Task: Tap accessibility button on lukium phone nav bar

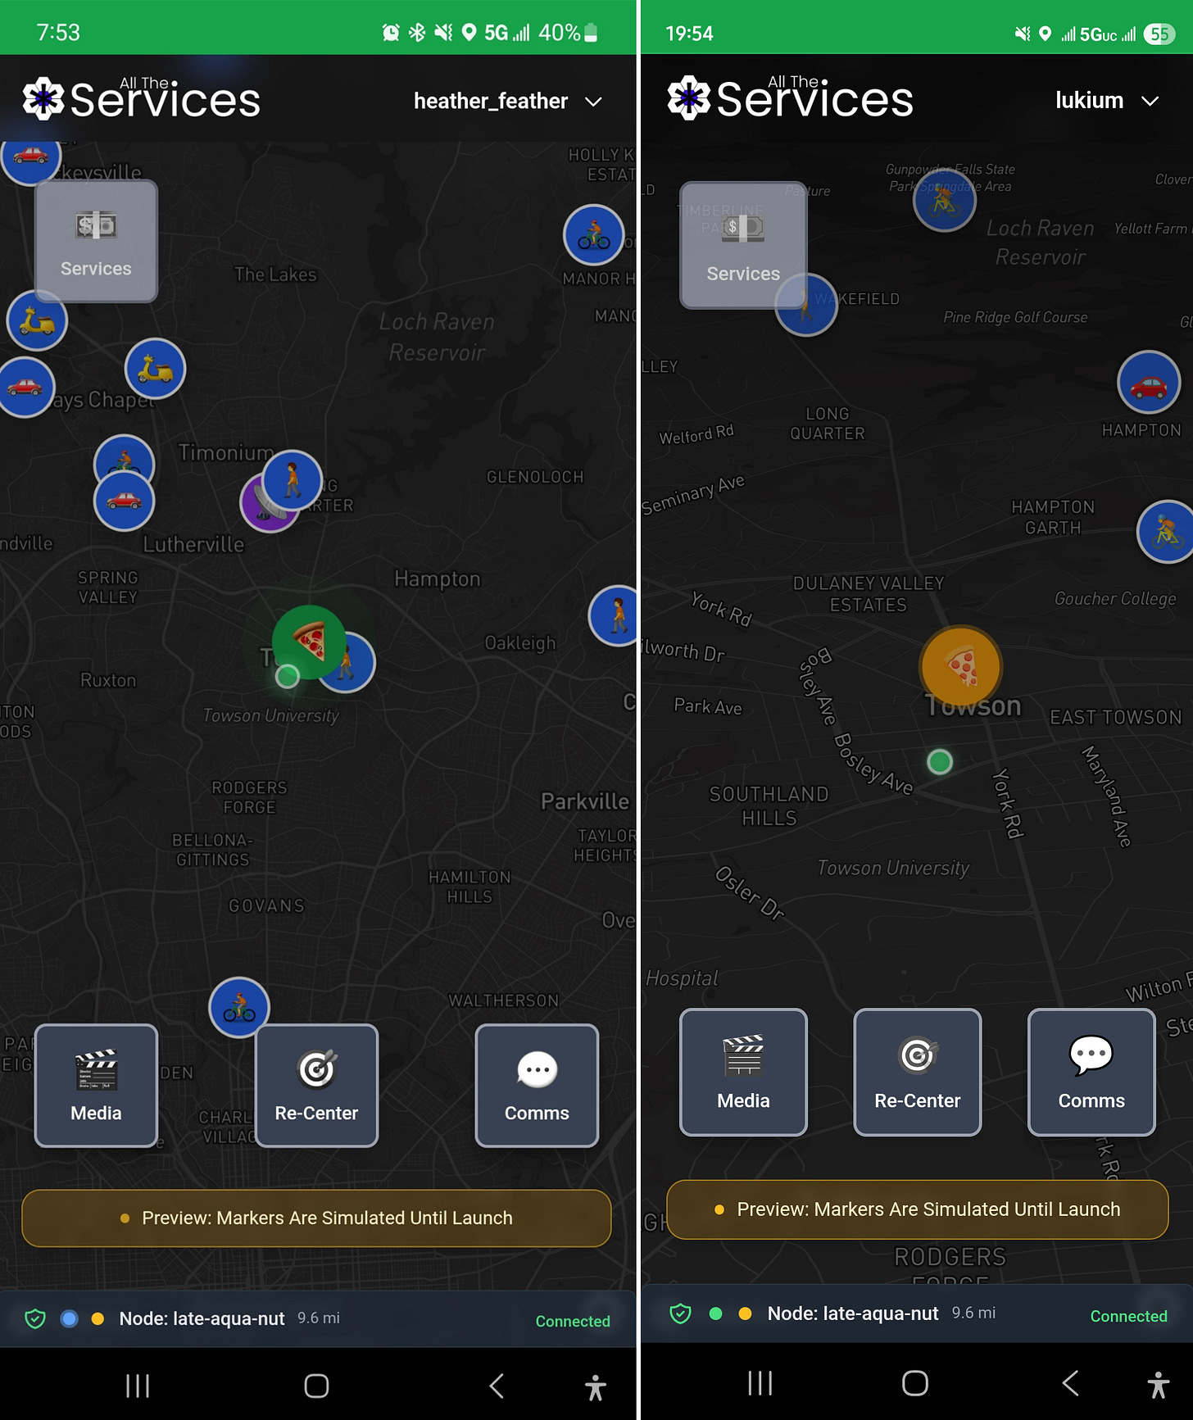Action: [1158, 1384]
